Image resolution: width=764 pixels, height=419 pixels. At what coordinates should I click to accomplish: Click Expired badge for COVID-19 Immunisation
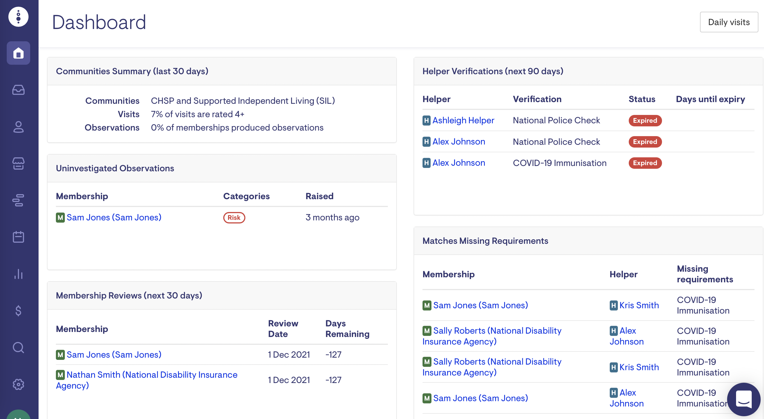pyautogui.click(x=645, y=163)
